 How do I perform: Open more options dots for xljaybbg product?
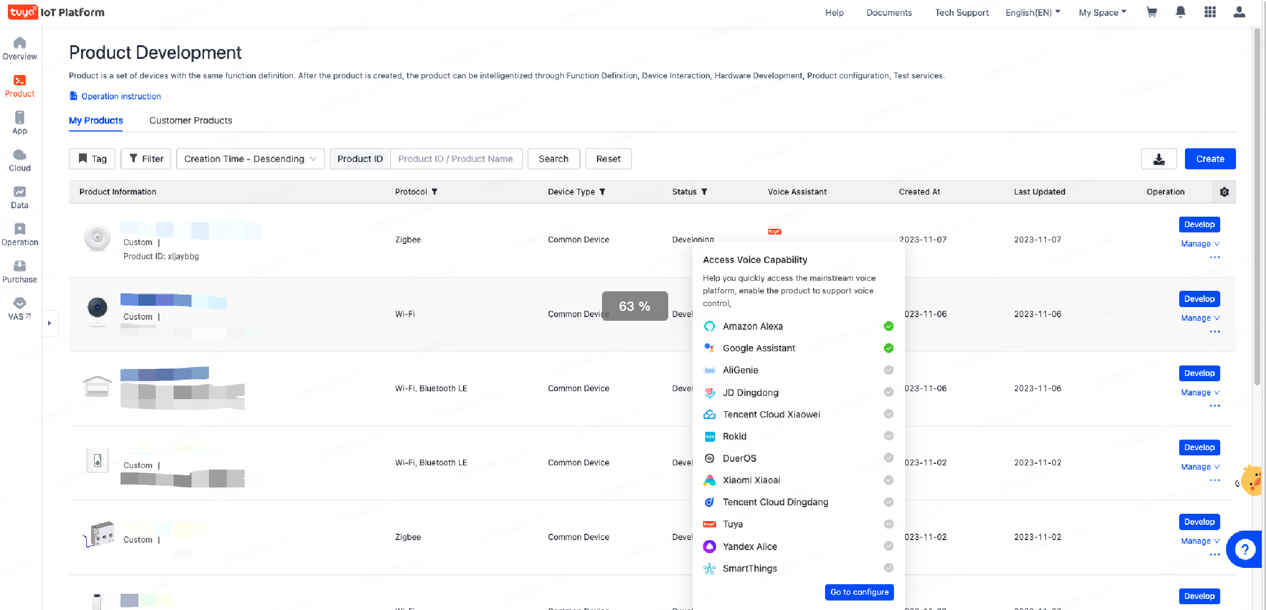tap(1214, 258)
